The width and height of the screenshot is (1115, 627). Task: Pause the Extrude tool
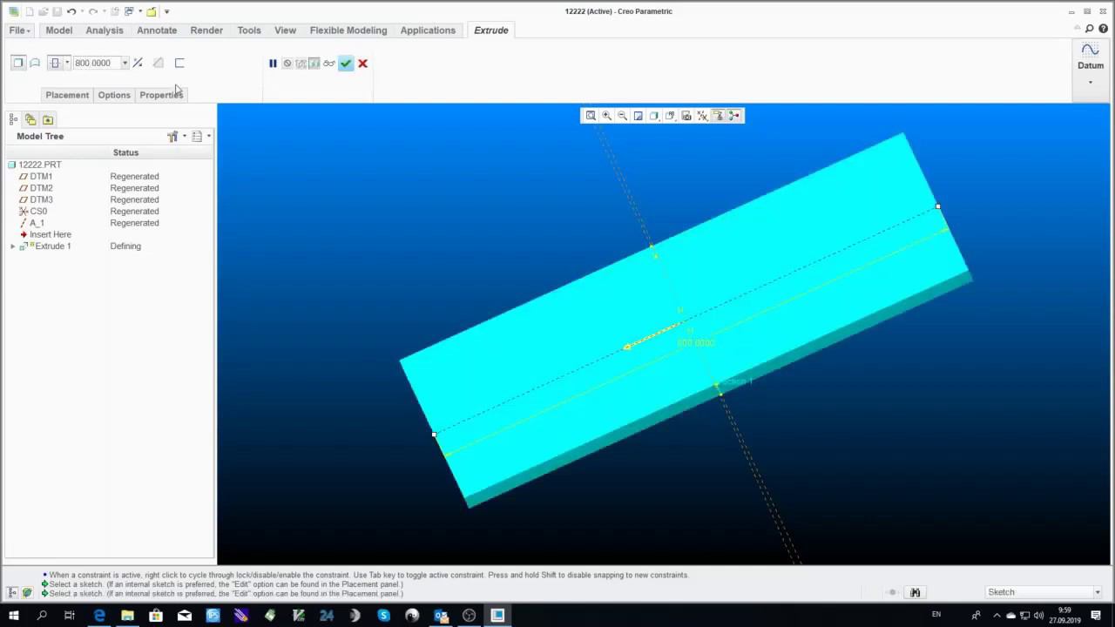(273, 64)
